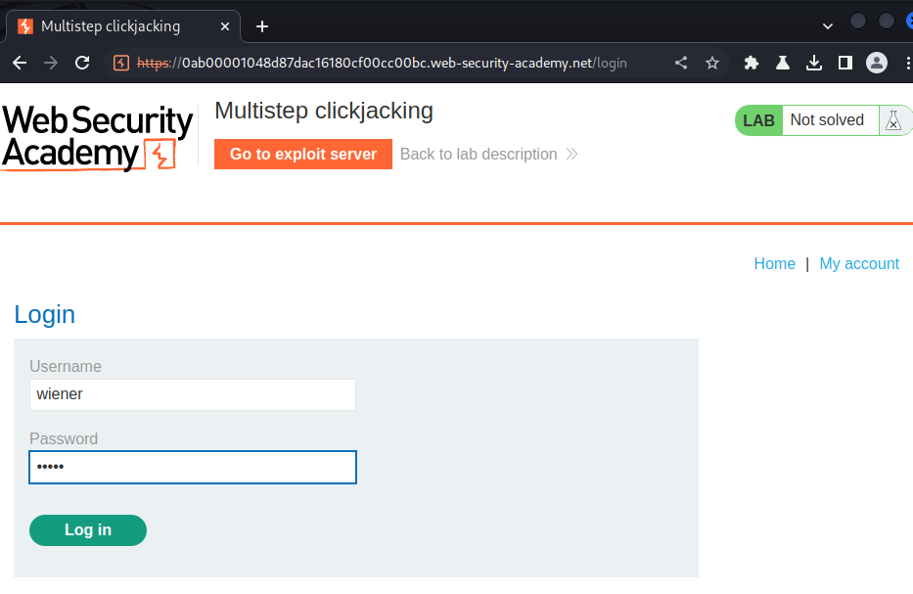Open the Chrome Labs flask icon
913x594 pixels.
click(783, 63)
